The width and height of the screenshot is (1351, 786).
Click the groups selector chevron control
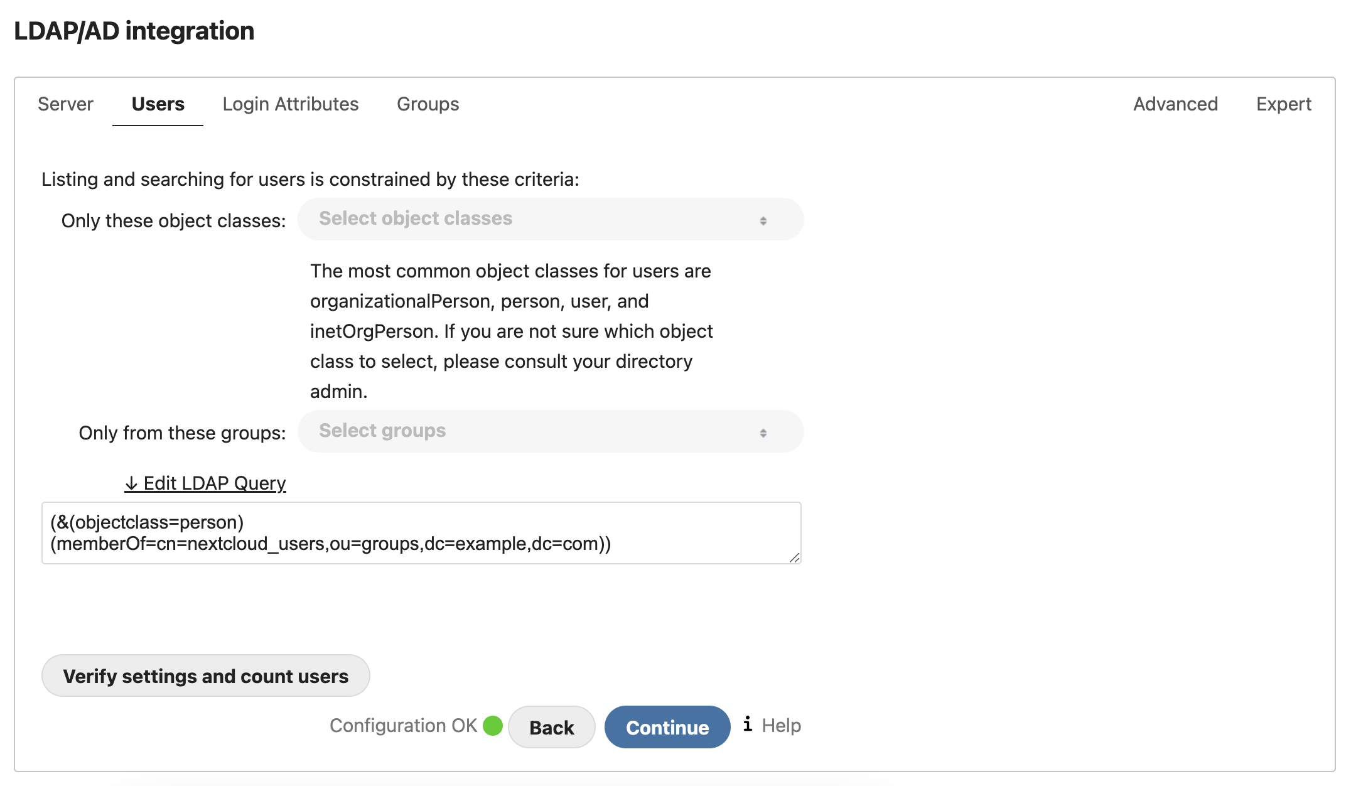(x=763, y=432)
